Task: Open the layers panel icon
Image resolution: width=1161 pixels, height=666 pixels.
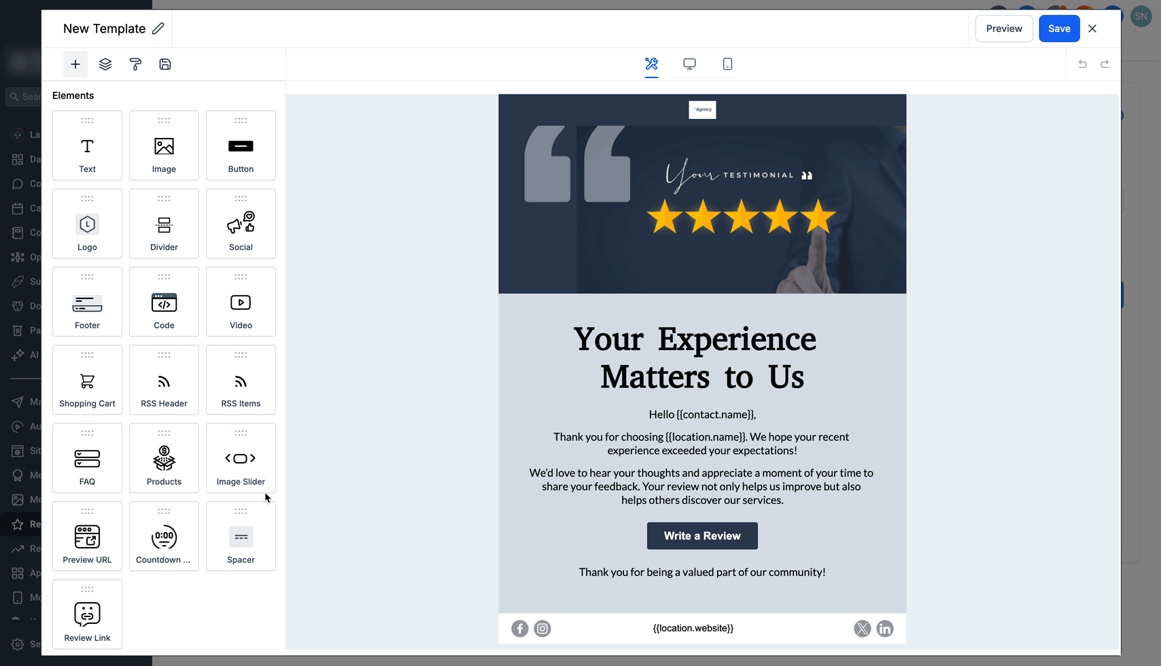Action: coord(105,64)
